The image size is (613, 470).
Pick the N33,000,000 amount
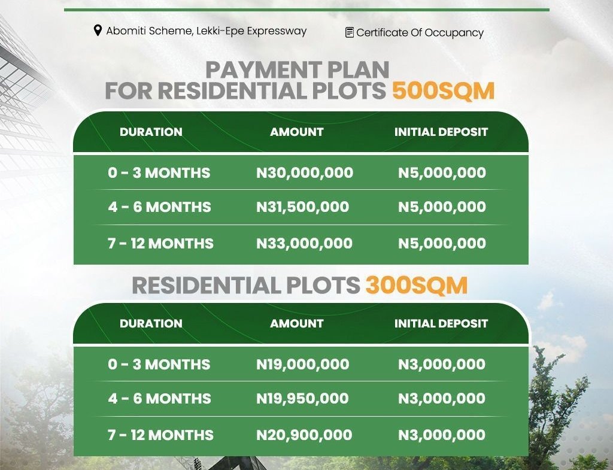[x=304, y=244]
